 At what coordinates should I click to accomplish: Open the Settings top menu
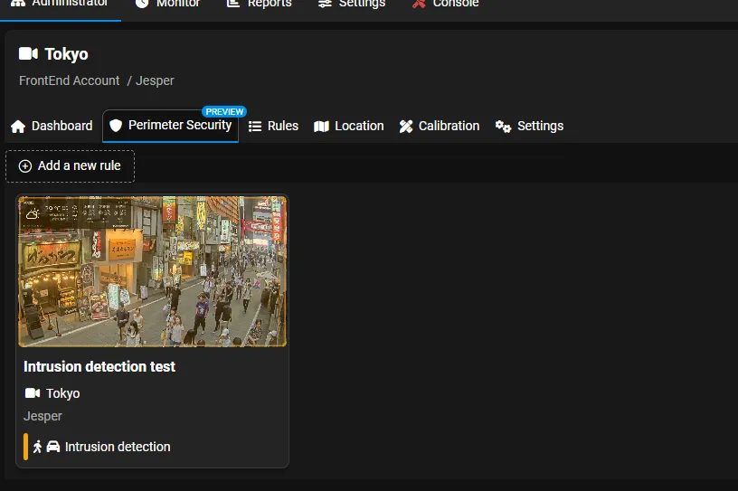352,5
